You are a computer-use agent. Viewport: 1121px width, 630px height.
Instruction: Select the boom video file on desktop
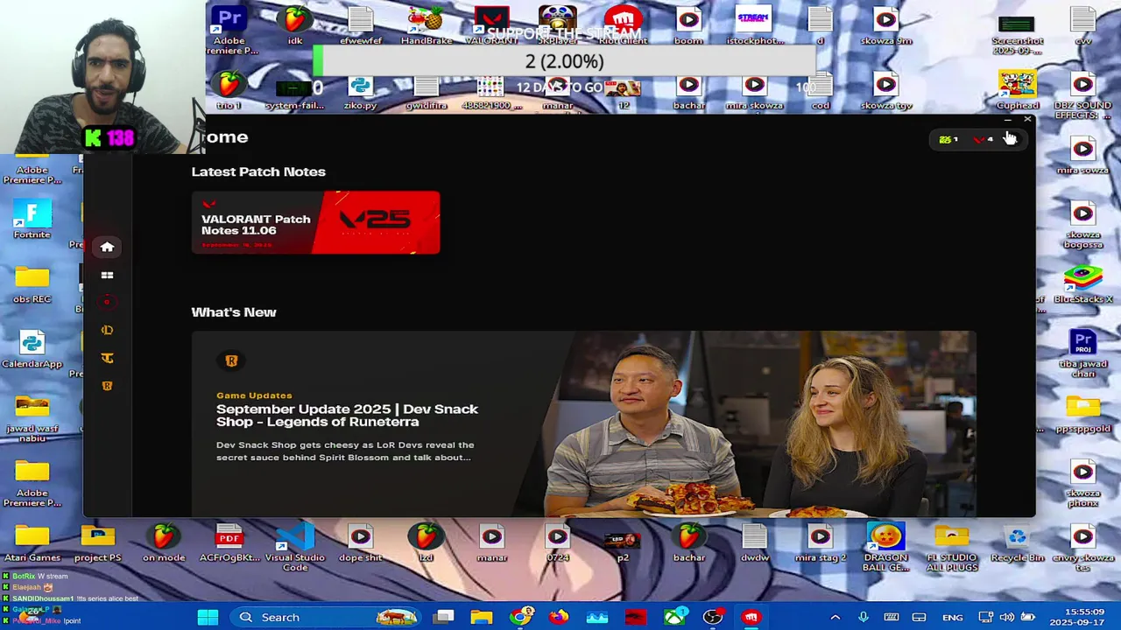click(x=688, y=24)
